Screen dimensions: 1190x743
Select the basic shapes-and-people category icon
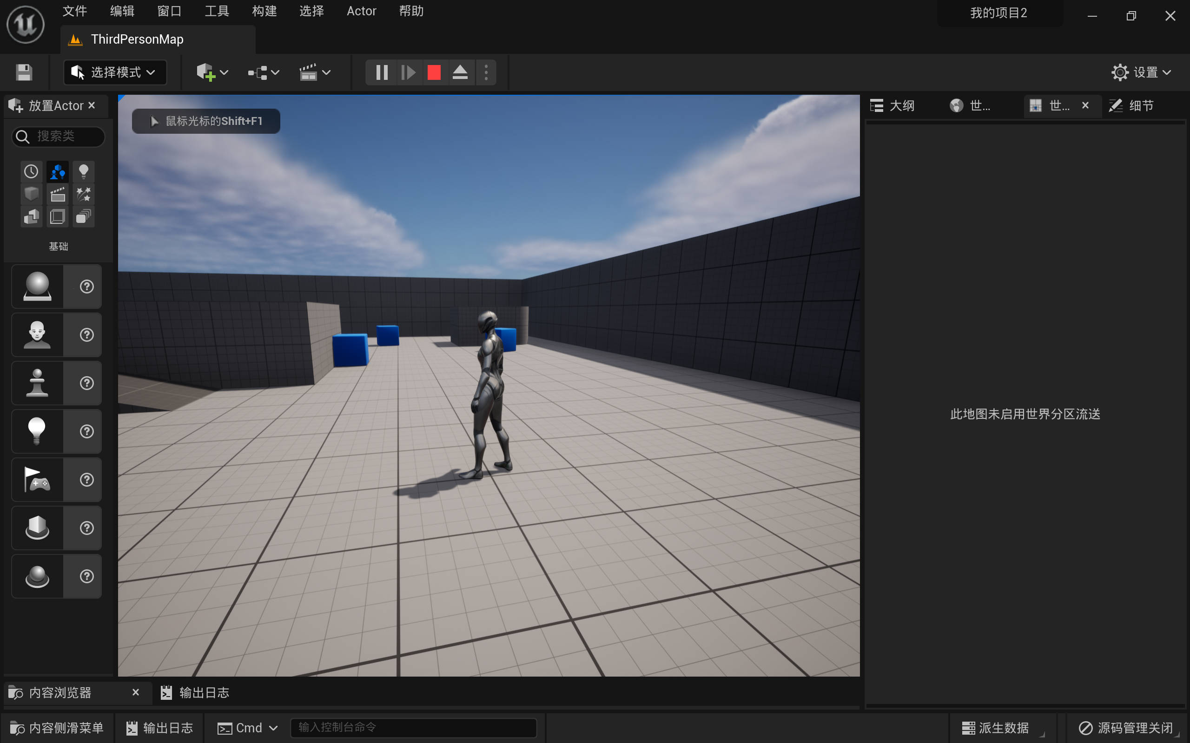pyautogui.click(x=58, y=171)
